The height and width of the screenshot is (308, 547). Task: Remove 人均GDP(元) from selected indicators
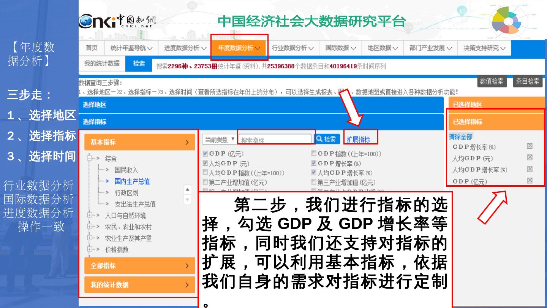pos(530,157)
